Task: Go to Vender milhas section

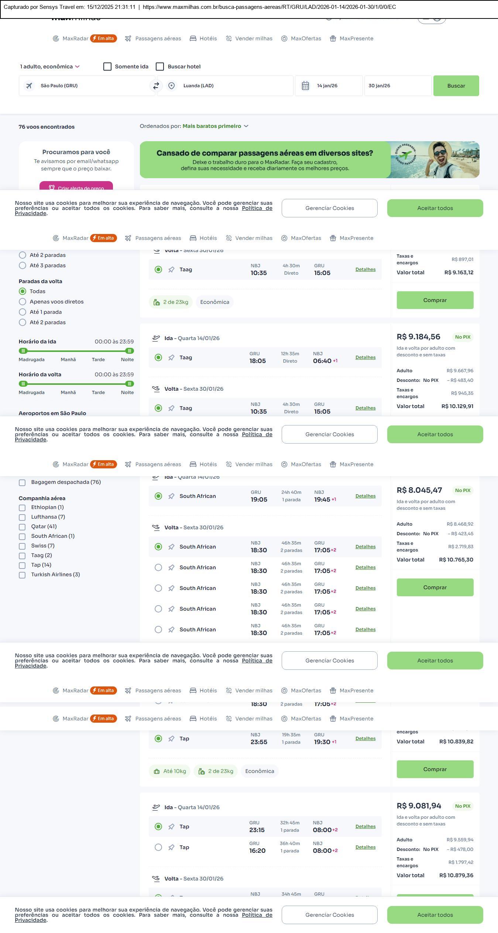Action: click(x=249, y=38)
